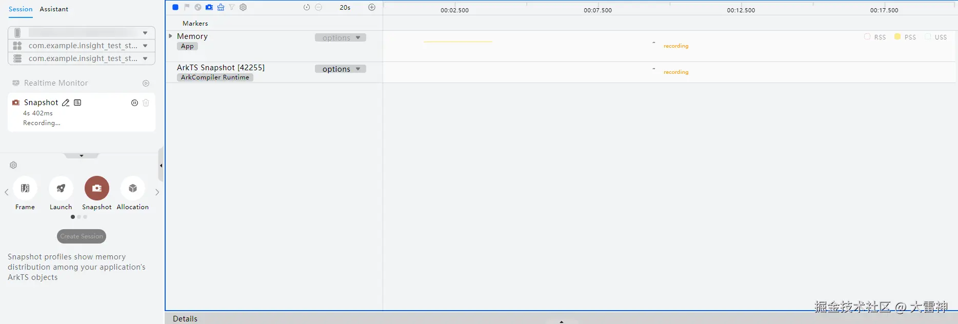Click the Create Session button
958x324 pixels.
click(82, 236)
